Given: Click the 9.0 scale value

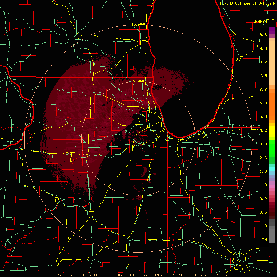Looking at the screenshot, I should pos(263,48).
